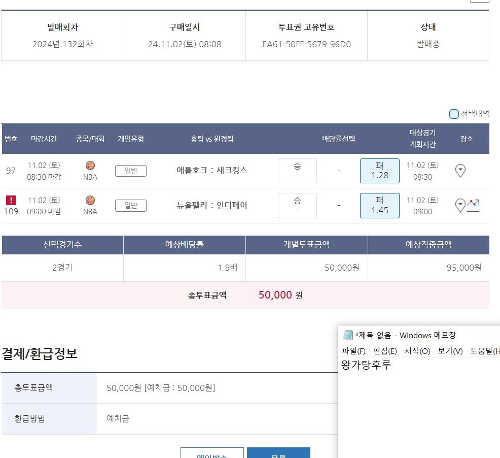This screenshot has width=500, height=458.
Task: Click the basketball icon for game 109
Action: (90, 200)
